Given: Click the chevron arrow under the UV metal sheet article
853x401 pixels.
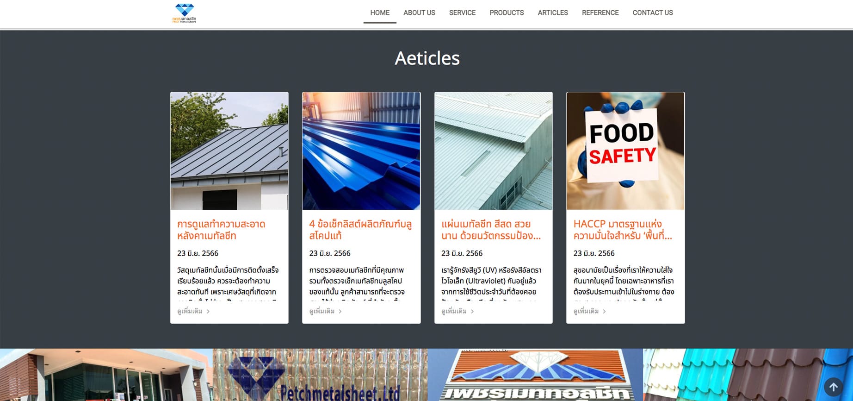Looking at the screenshot, I should (472, 312).
